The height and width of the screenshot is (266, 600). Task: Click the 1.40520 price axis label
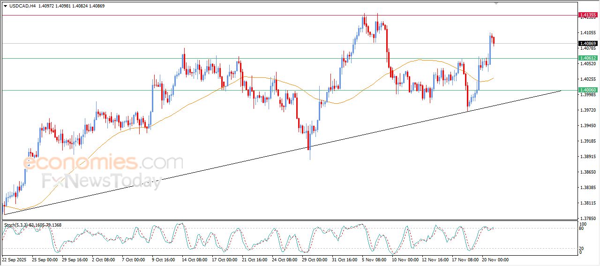click(588, 64)
